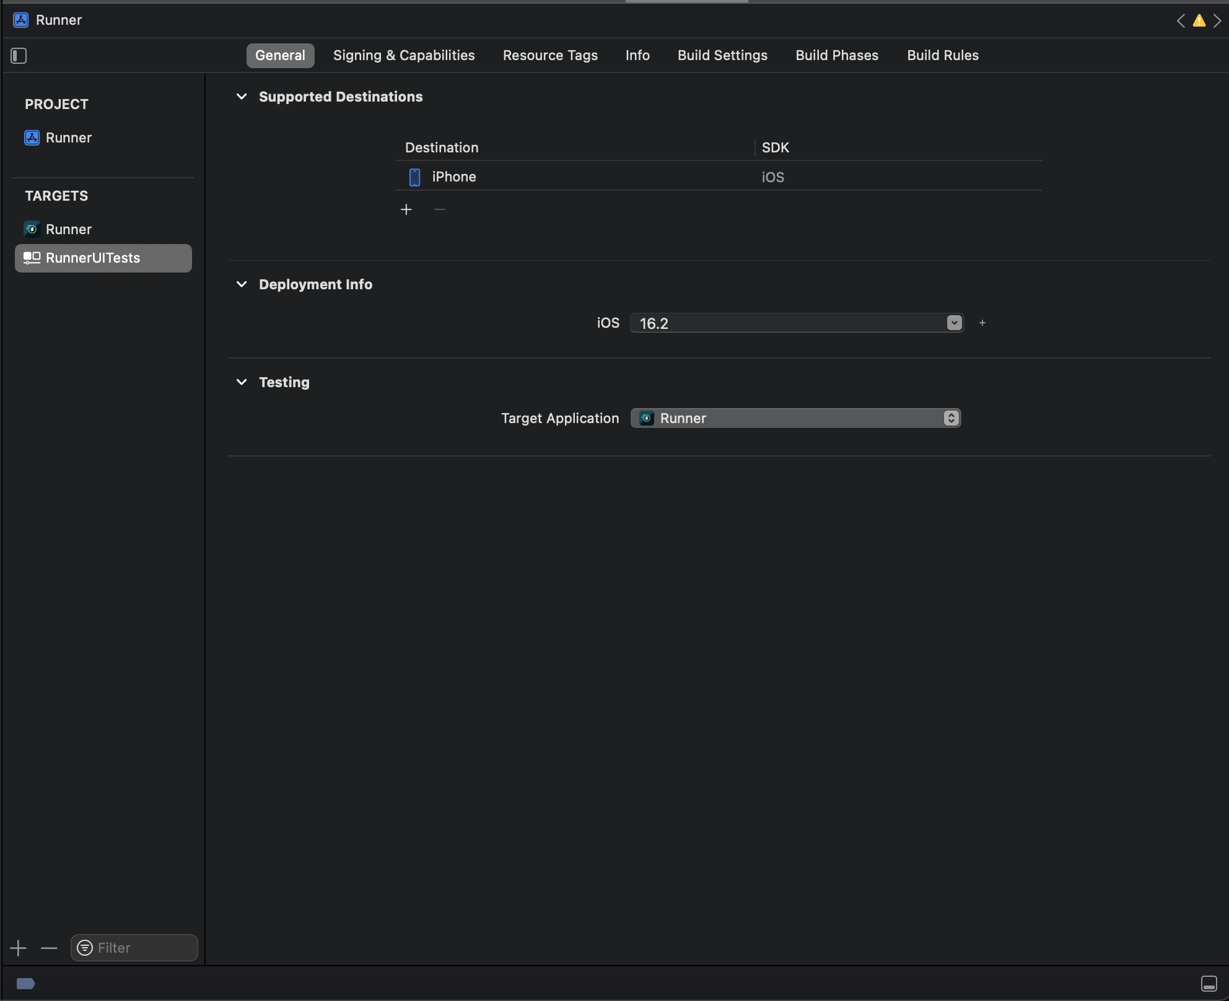
Task: Click the breakpoint tag icon in bottom bar
Action: 26,984
